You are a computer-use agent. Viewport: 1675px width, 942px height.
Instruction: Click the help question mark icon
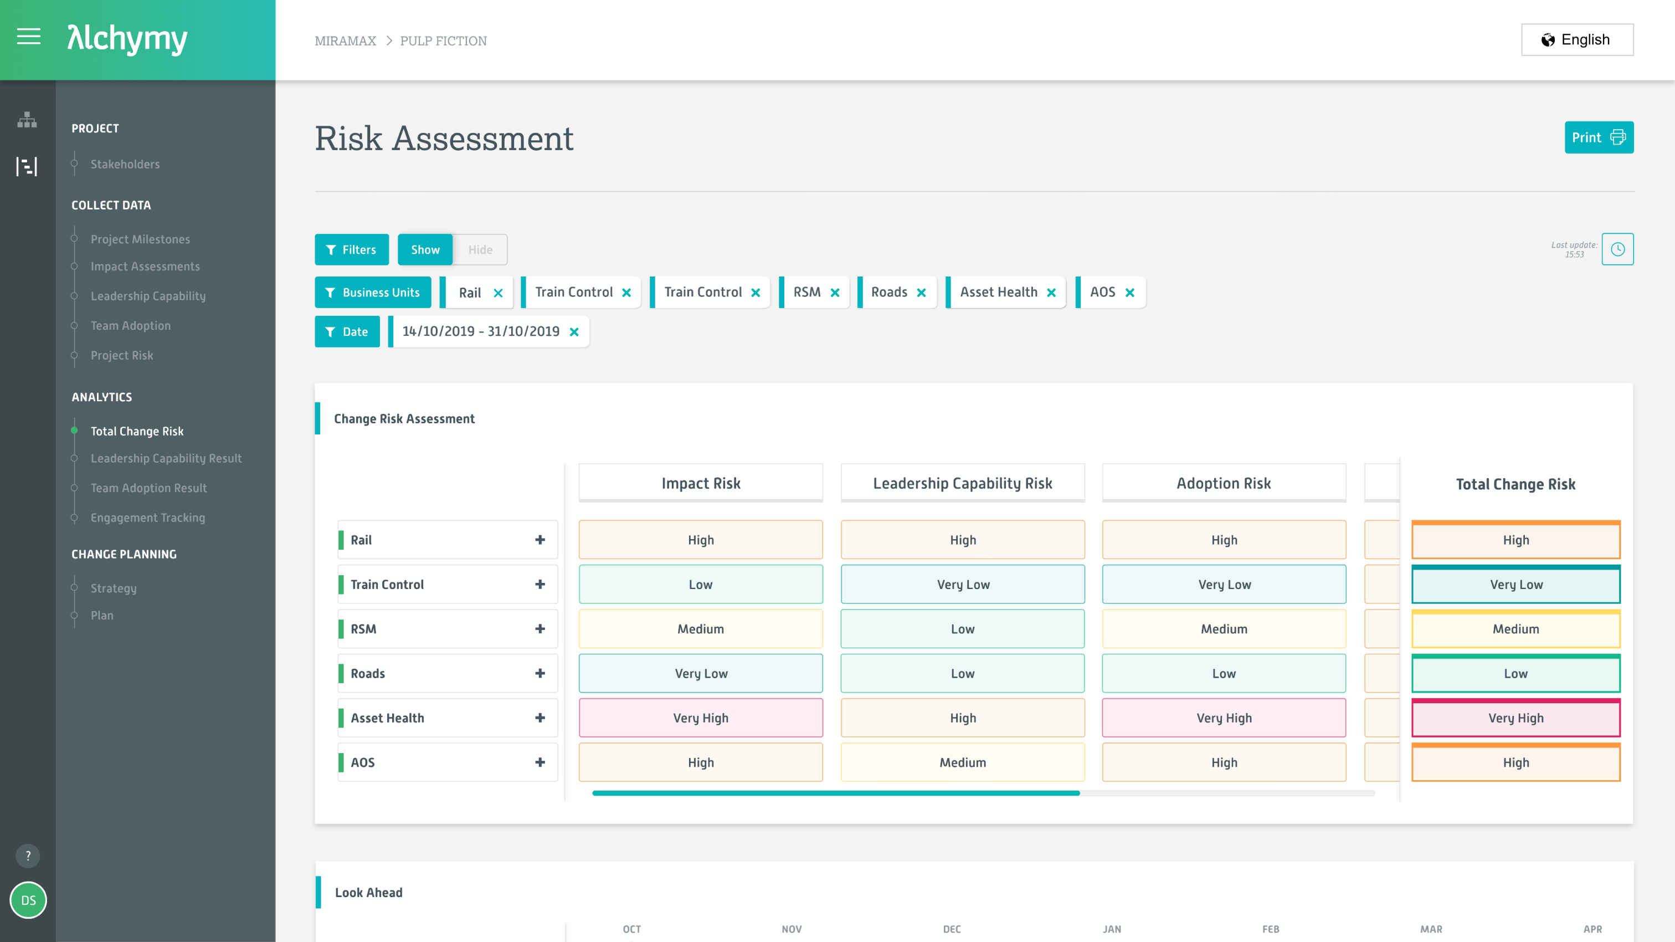click(x=28, y=856)
